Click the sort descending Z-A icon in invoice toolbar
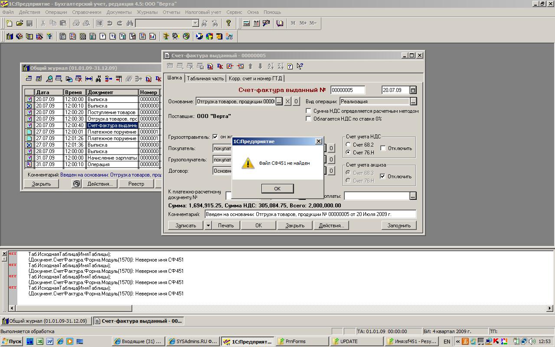Viewport: 555px width, 347px height. pyautogui.click(x=281, y=66)
